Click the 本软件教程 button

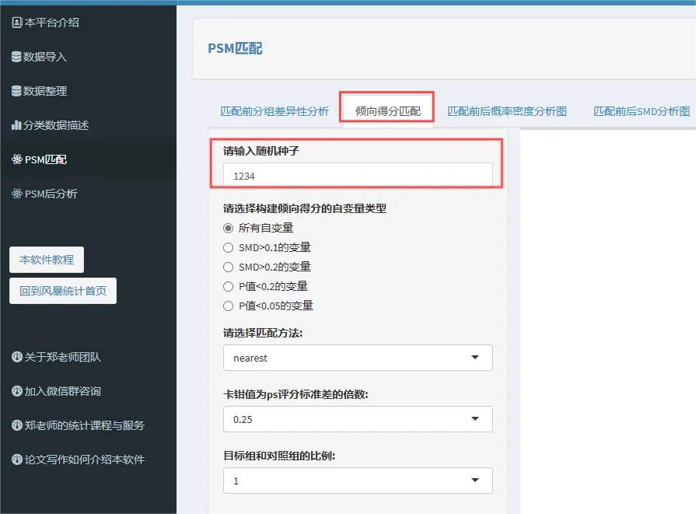[47, 260]
